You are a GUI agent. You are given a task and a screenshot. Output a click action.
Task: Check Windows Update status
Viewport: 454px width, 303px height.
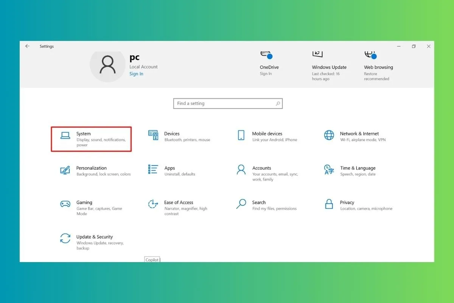point(329,67)
